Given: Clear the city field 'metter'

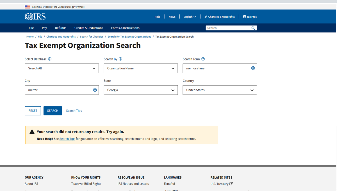Looking at the screenshot, I should [95, 90].
